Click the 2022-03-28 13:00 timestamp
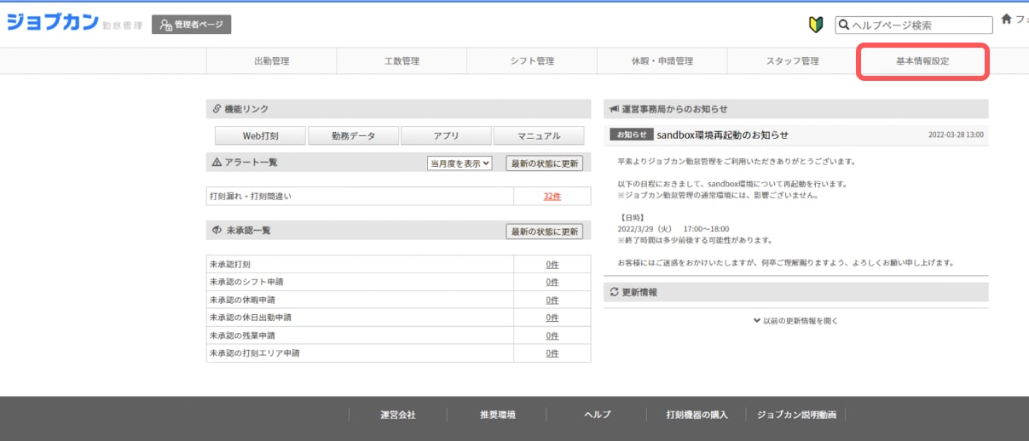Viewport: 1029px width, 441px height. coord(956,135)
